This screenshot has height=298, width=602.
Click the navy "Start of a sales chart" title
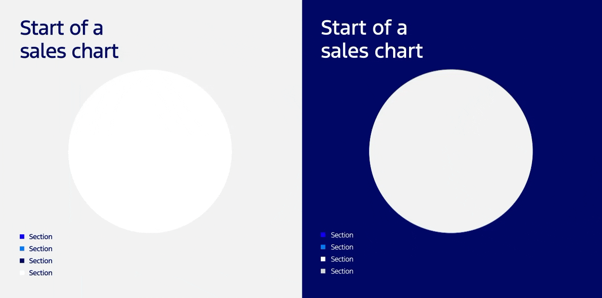coord(69,40)
